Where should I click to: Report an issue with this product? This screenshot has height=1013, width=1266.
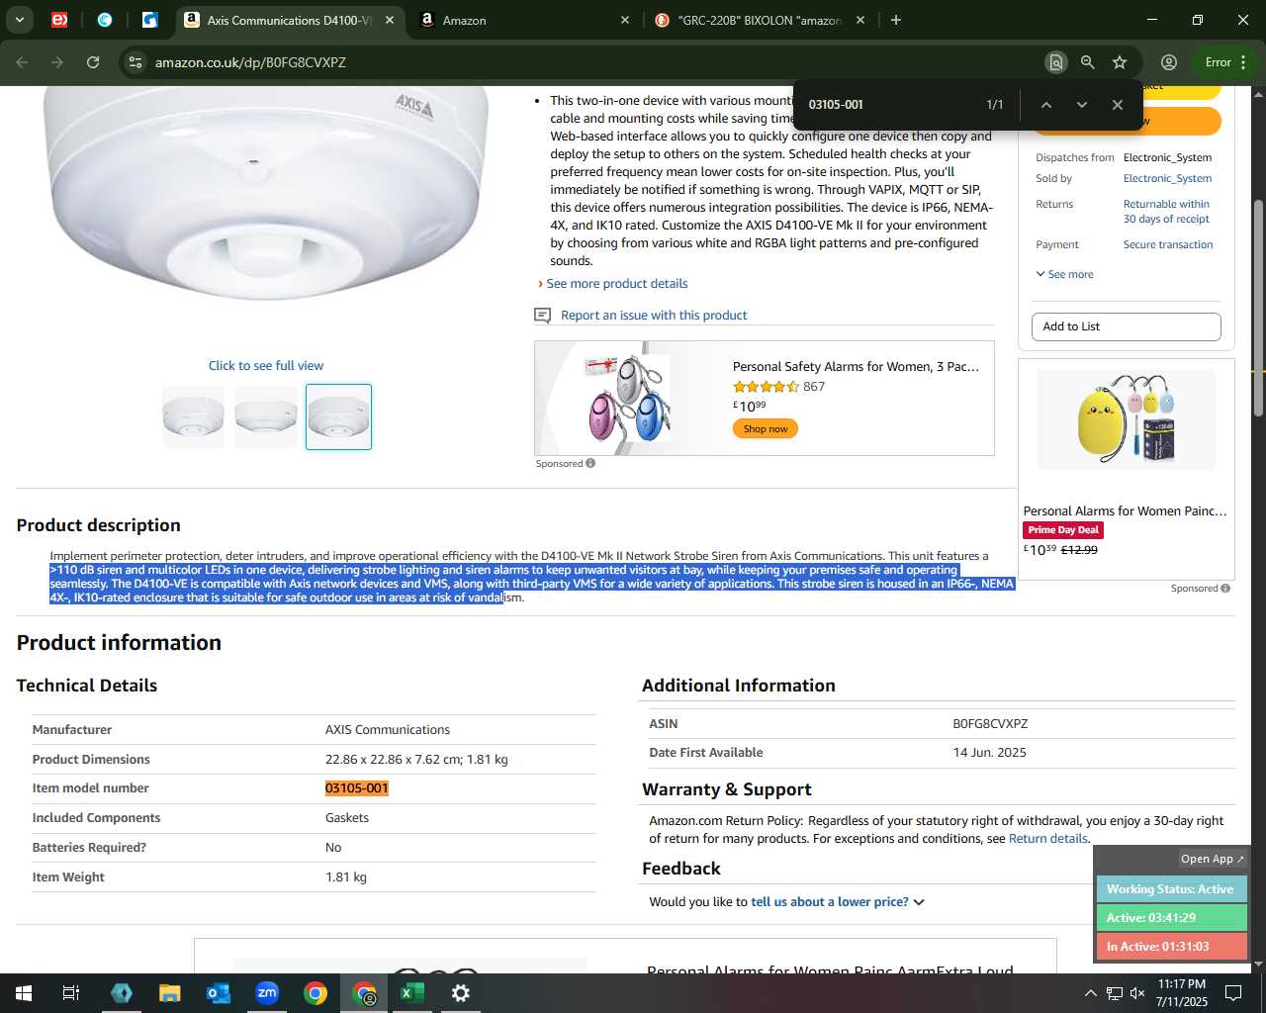654,316
